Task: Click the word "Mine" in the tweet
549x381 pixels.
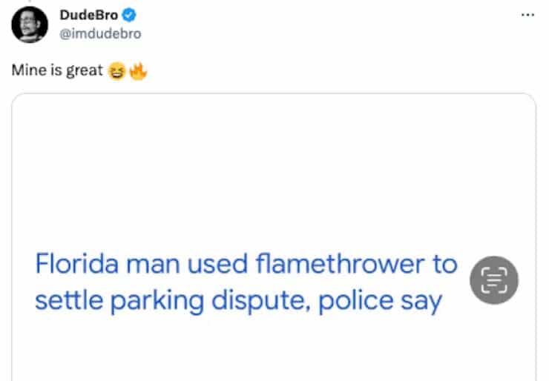Action: (x=26, y=72)
